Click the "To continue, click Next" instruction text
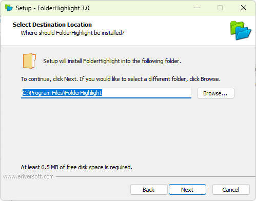Image resolution: width=256 pixels, height=201 pixels. (x=121, y=79)
